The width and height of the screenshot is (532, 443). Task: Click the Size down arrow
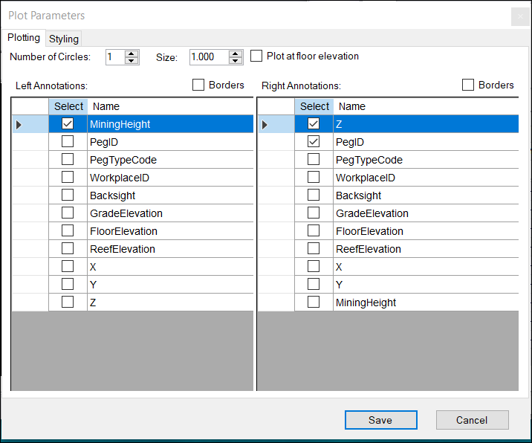click(x=236, y=61)
